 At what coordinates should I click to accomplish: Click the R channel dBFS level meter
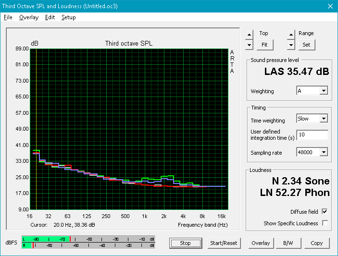[x=88, y=245]
